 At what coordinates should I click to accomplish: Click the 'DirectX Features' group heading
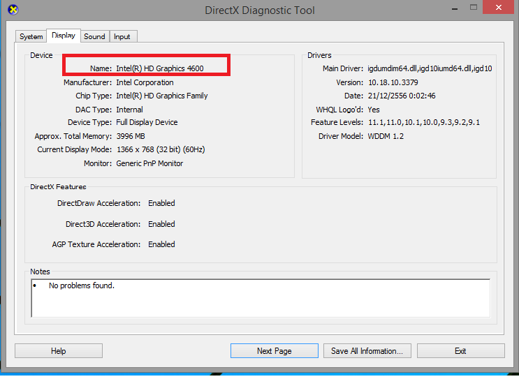(x=58, y=187)
